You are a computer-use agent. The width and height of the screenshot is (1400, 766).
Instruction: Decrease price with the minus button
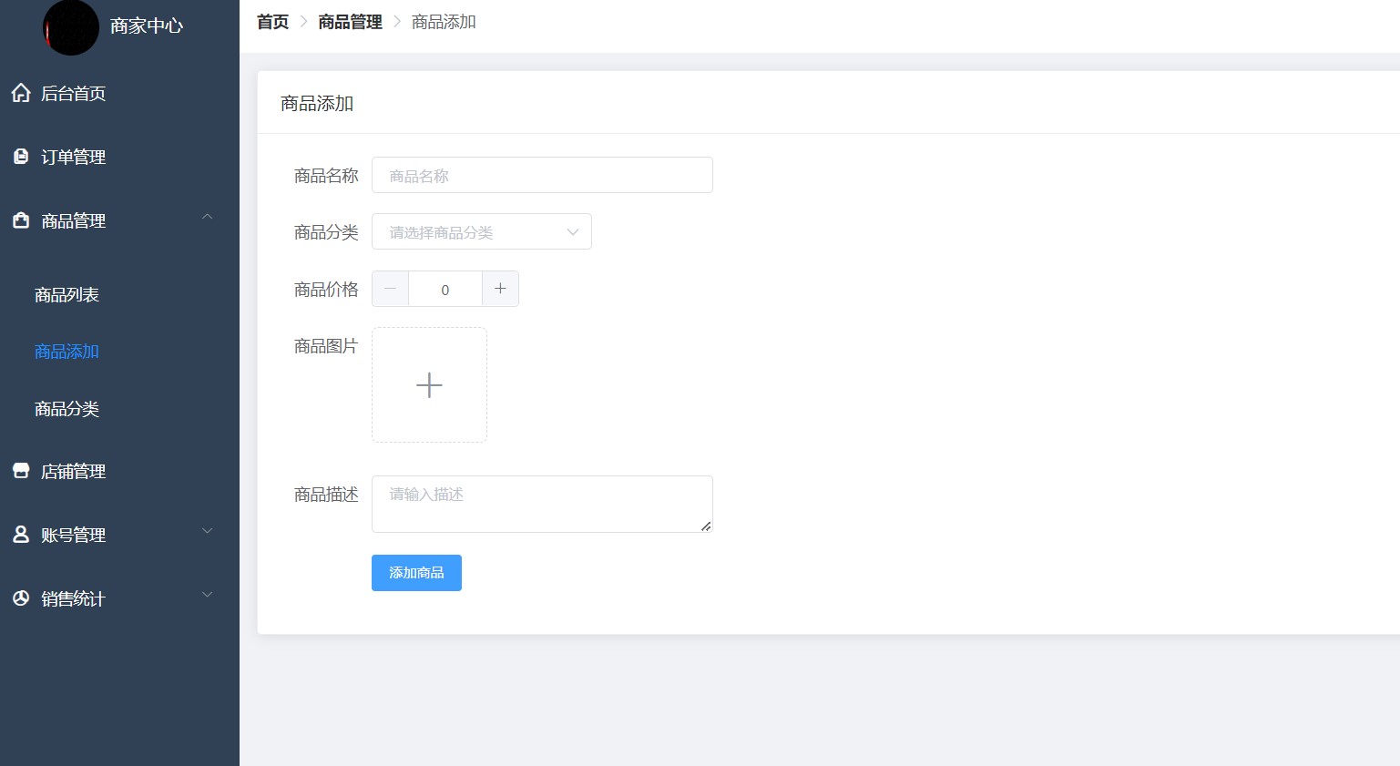(x=390, y=289)
